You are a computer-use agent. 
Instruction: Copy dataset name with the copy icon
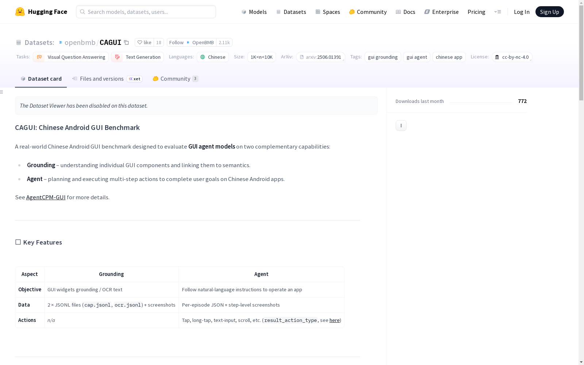126,42
